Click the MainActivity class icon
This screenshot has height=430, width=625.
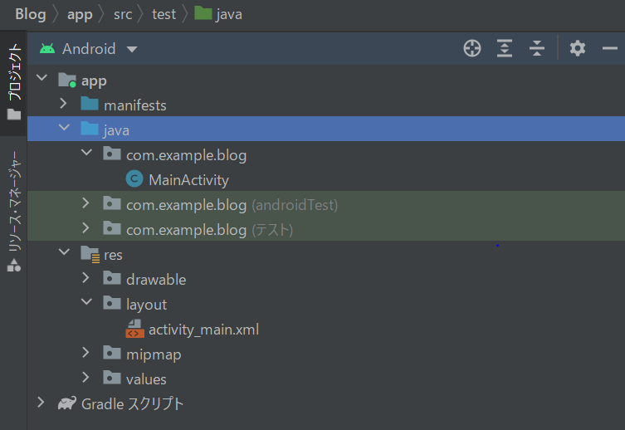(x=134, y=180)
